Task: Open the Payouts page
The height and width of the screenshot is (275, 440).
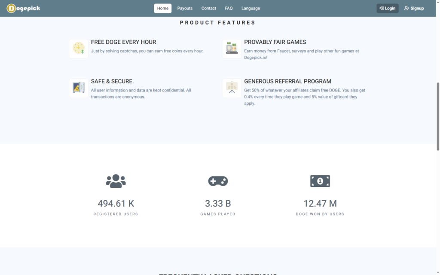Action: [x=185, y=9]
